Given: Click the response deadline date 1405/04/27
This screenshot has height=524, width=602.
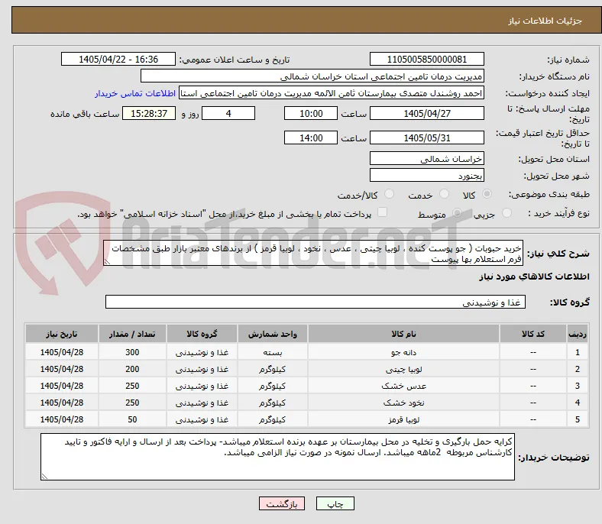Looking at the screenshot, I should click(426, 113).
